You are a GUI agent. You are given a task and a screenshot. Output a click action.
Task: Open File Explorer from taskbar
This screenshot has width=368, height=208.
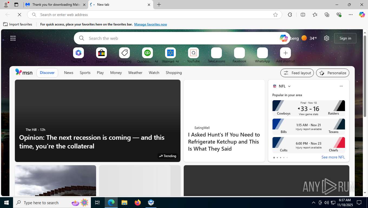124,203
